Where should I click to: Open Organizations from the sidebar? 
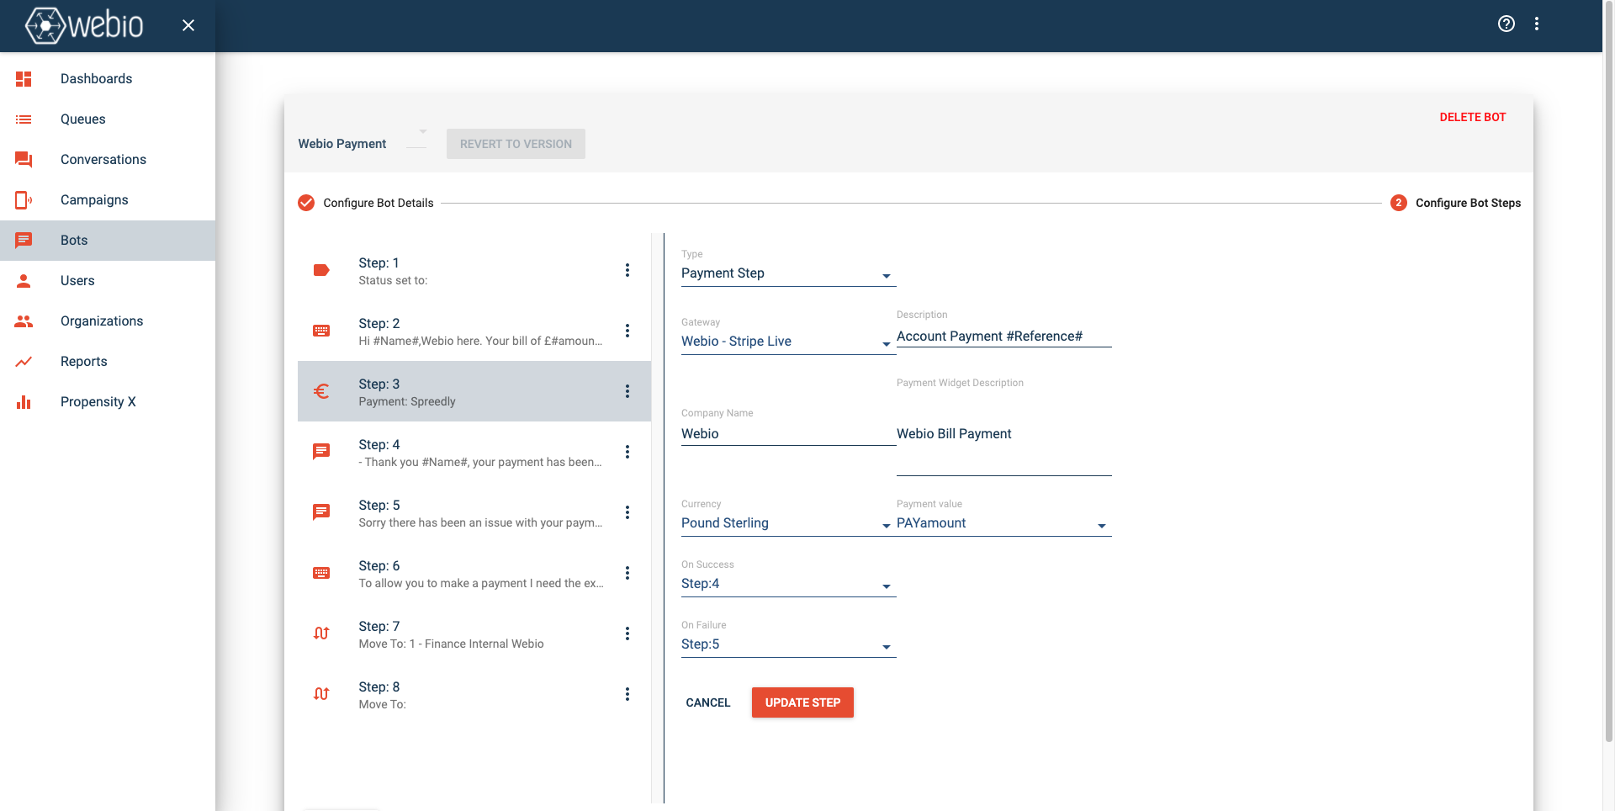(108, 321)
